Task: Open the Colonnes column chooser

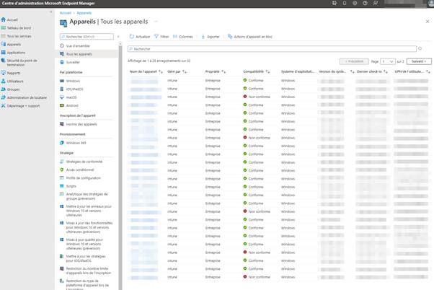Action: point(183,37)
